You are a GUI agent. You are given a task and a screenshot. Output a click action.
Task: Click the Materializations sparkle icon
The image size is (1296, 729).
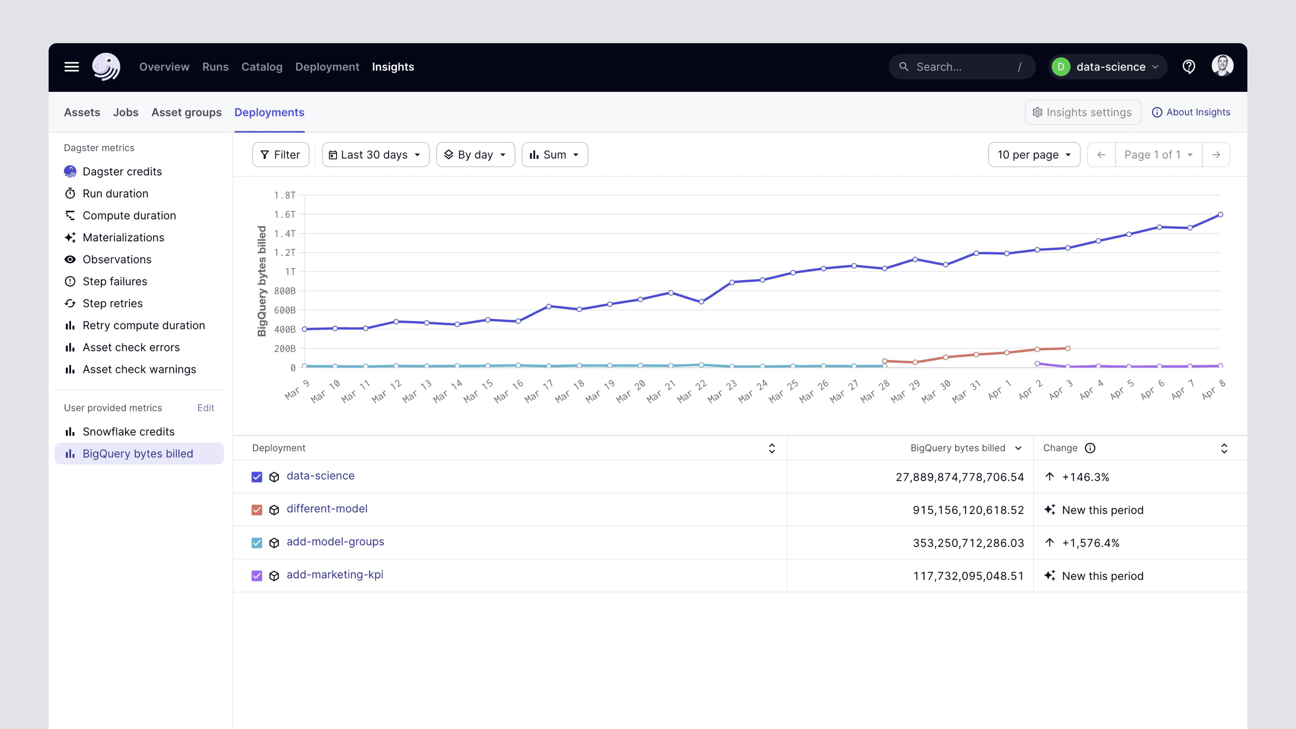(70, 238)
